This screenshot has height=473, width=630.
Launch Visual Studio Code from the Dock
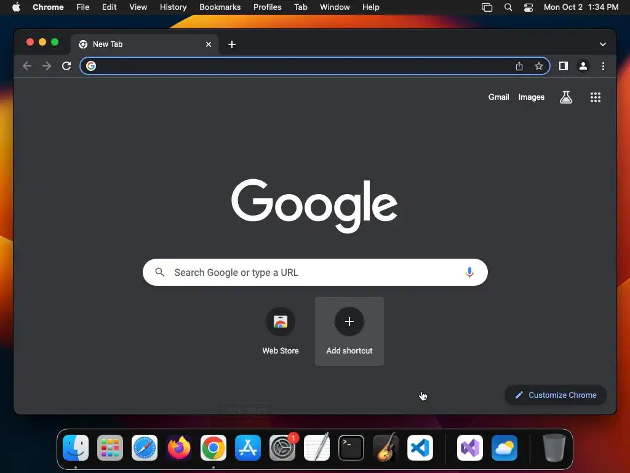[420, 448]
